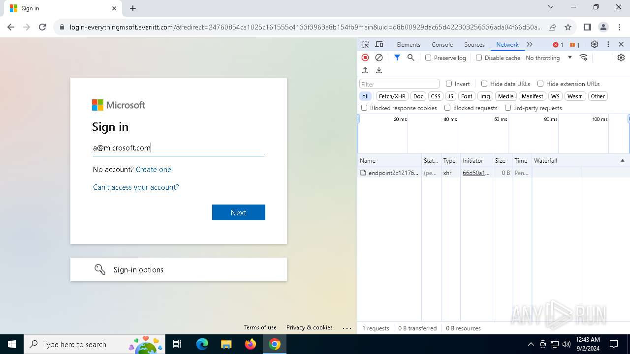The width and height of the screenshot is (630, 354).
Task: Sort by the Waterfall column arrow
Action: pos(622,161)
